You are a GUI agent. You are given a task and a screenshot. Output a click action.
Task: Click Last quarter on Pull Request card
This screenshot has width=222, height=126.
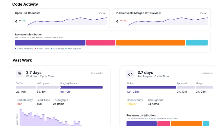pyautogui.click(x=207, y=73)
